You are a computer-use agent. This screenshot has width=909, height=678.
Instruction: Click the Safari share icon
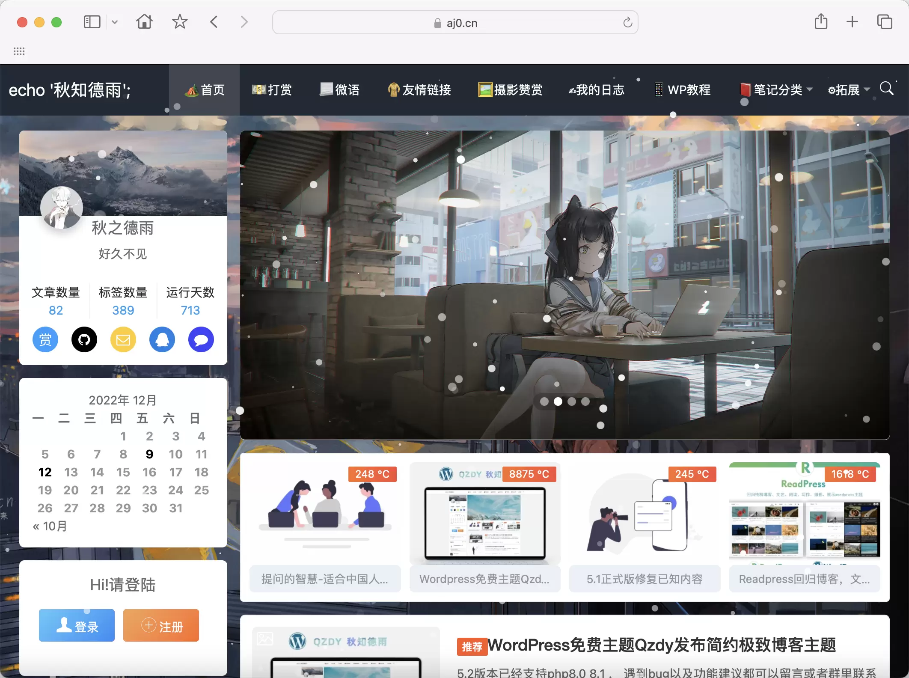(x=820, y=22)
